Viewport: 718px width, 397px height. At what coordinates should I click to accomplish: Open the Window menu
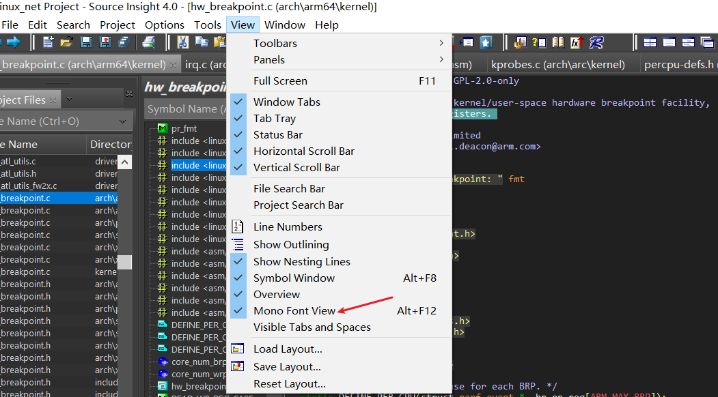coord(285,25)
